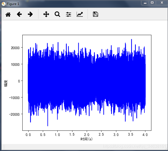Open the Configure subplots dialog
This screenshot has height=151, width=168.
pyautogui.click(x=69, y=14)
